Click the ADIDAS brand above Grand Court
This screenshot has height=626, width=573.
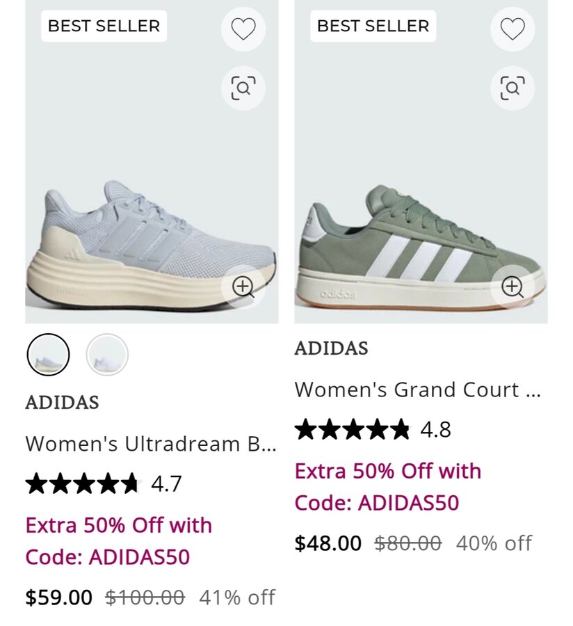[x=331, y=348]
